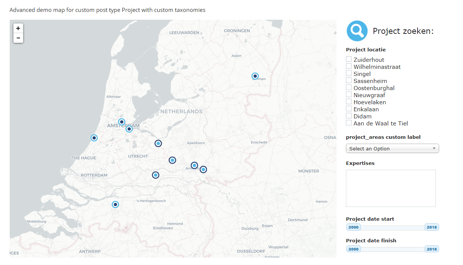Screen dimensions: 463x265
Task: Tick the Sassenheim checkbox
Action: click(x=349, y=80)
